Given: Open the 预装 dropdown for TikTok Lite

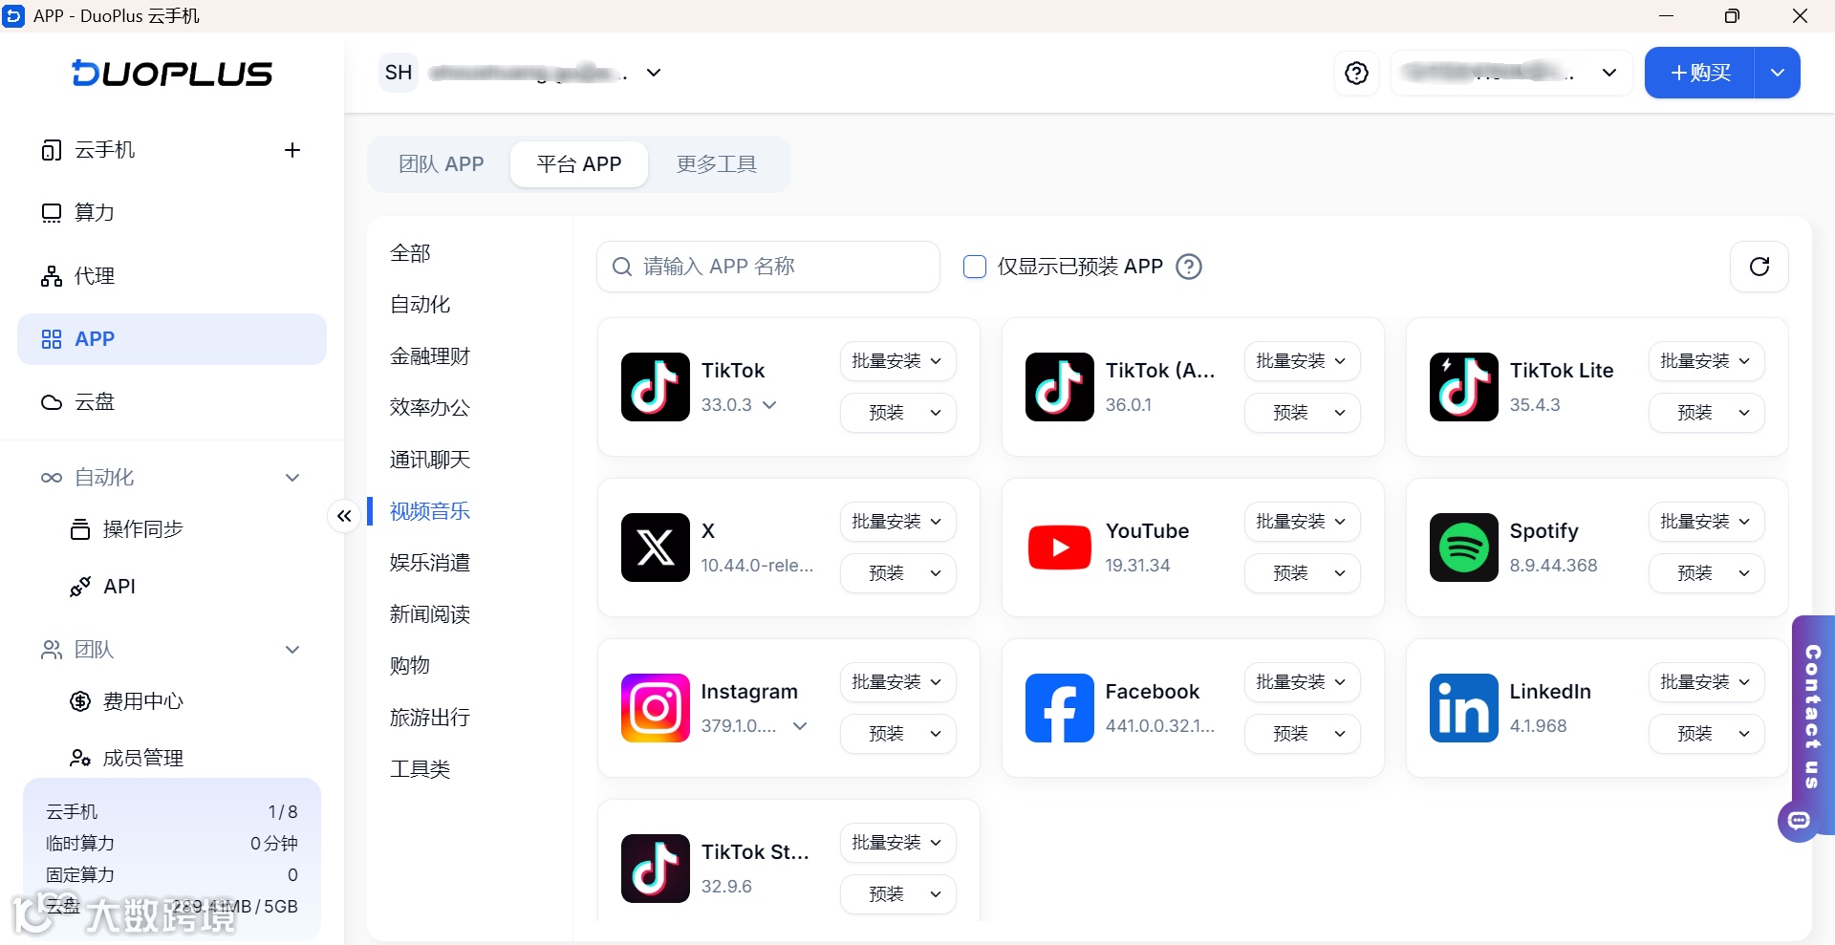Looking at the screenshot, I should click(x=1706, y=413).
